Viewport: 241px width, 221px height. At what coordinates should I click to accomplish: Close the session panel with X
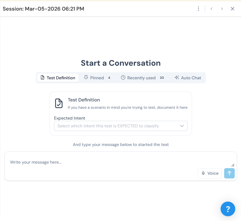[232, 9]
